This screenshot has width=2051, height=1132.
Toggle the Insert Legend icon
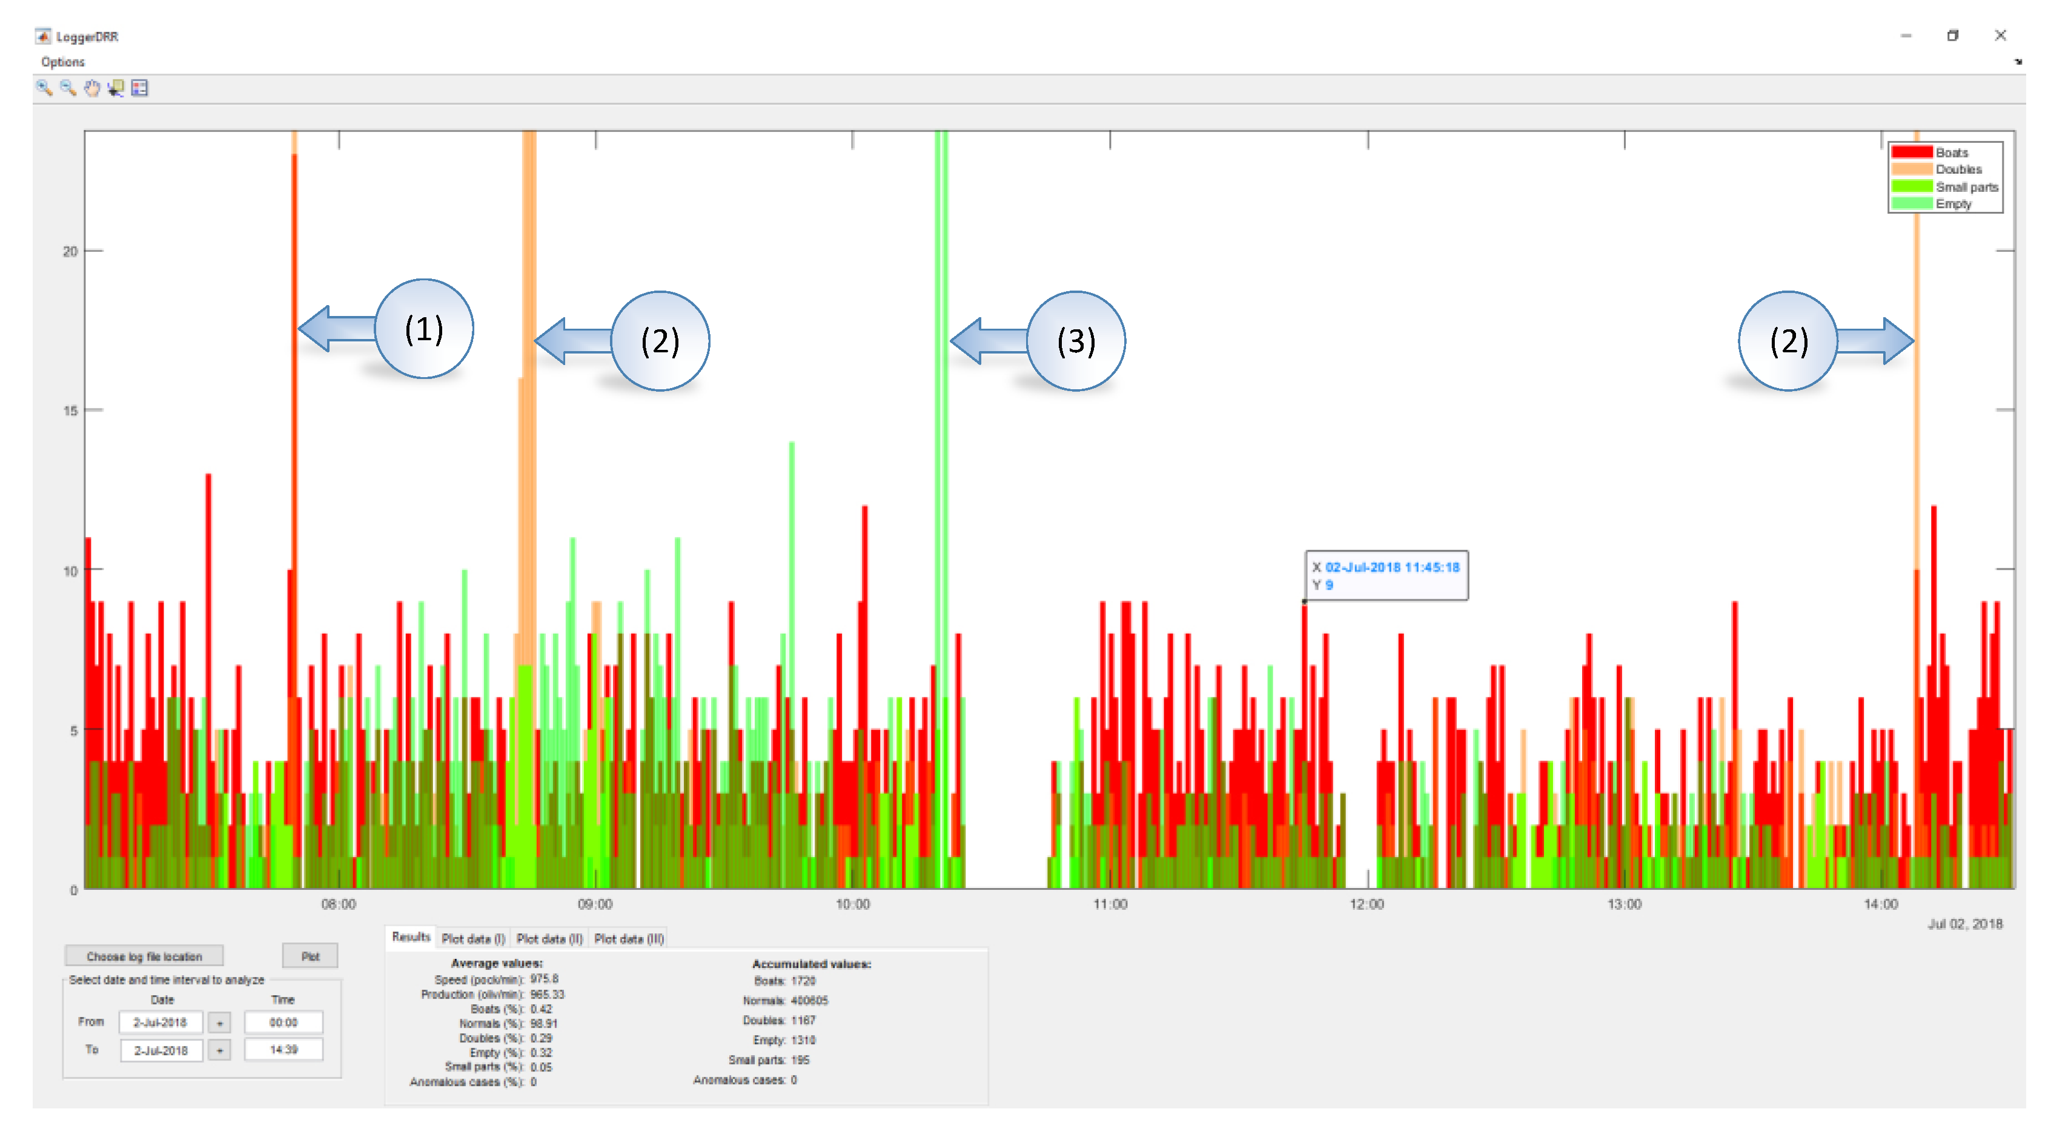tap(139, 88)
